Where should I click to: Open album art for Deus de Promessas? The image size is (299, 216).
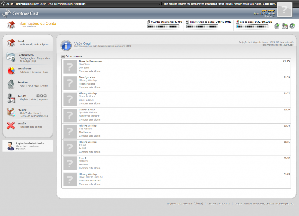(x=70, y=67)
